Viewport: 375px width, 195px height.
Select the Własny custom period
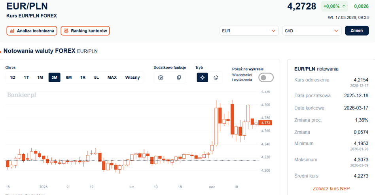(132, 78)
